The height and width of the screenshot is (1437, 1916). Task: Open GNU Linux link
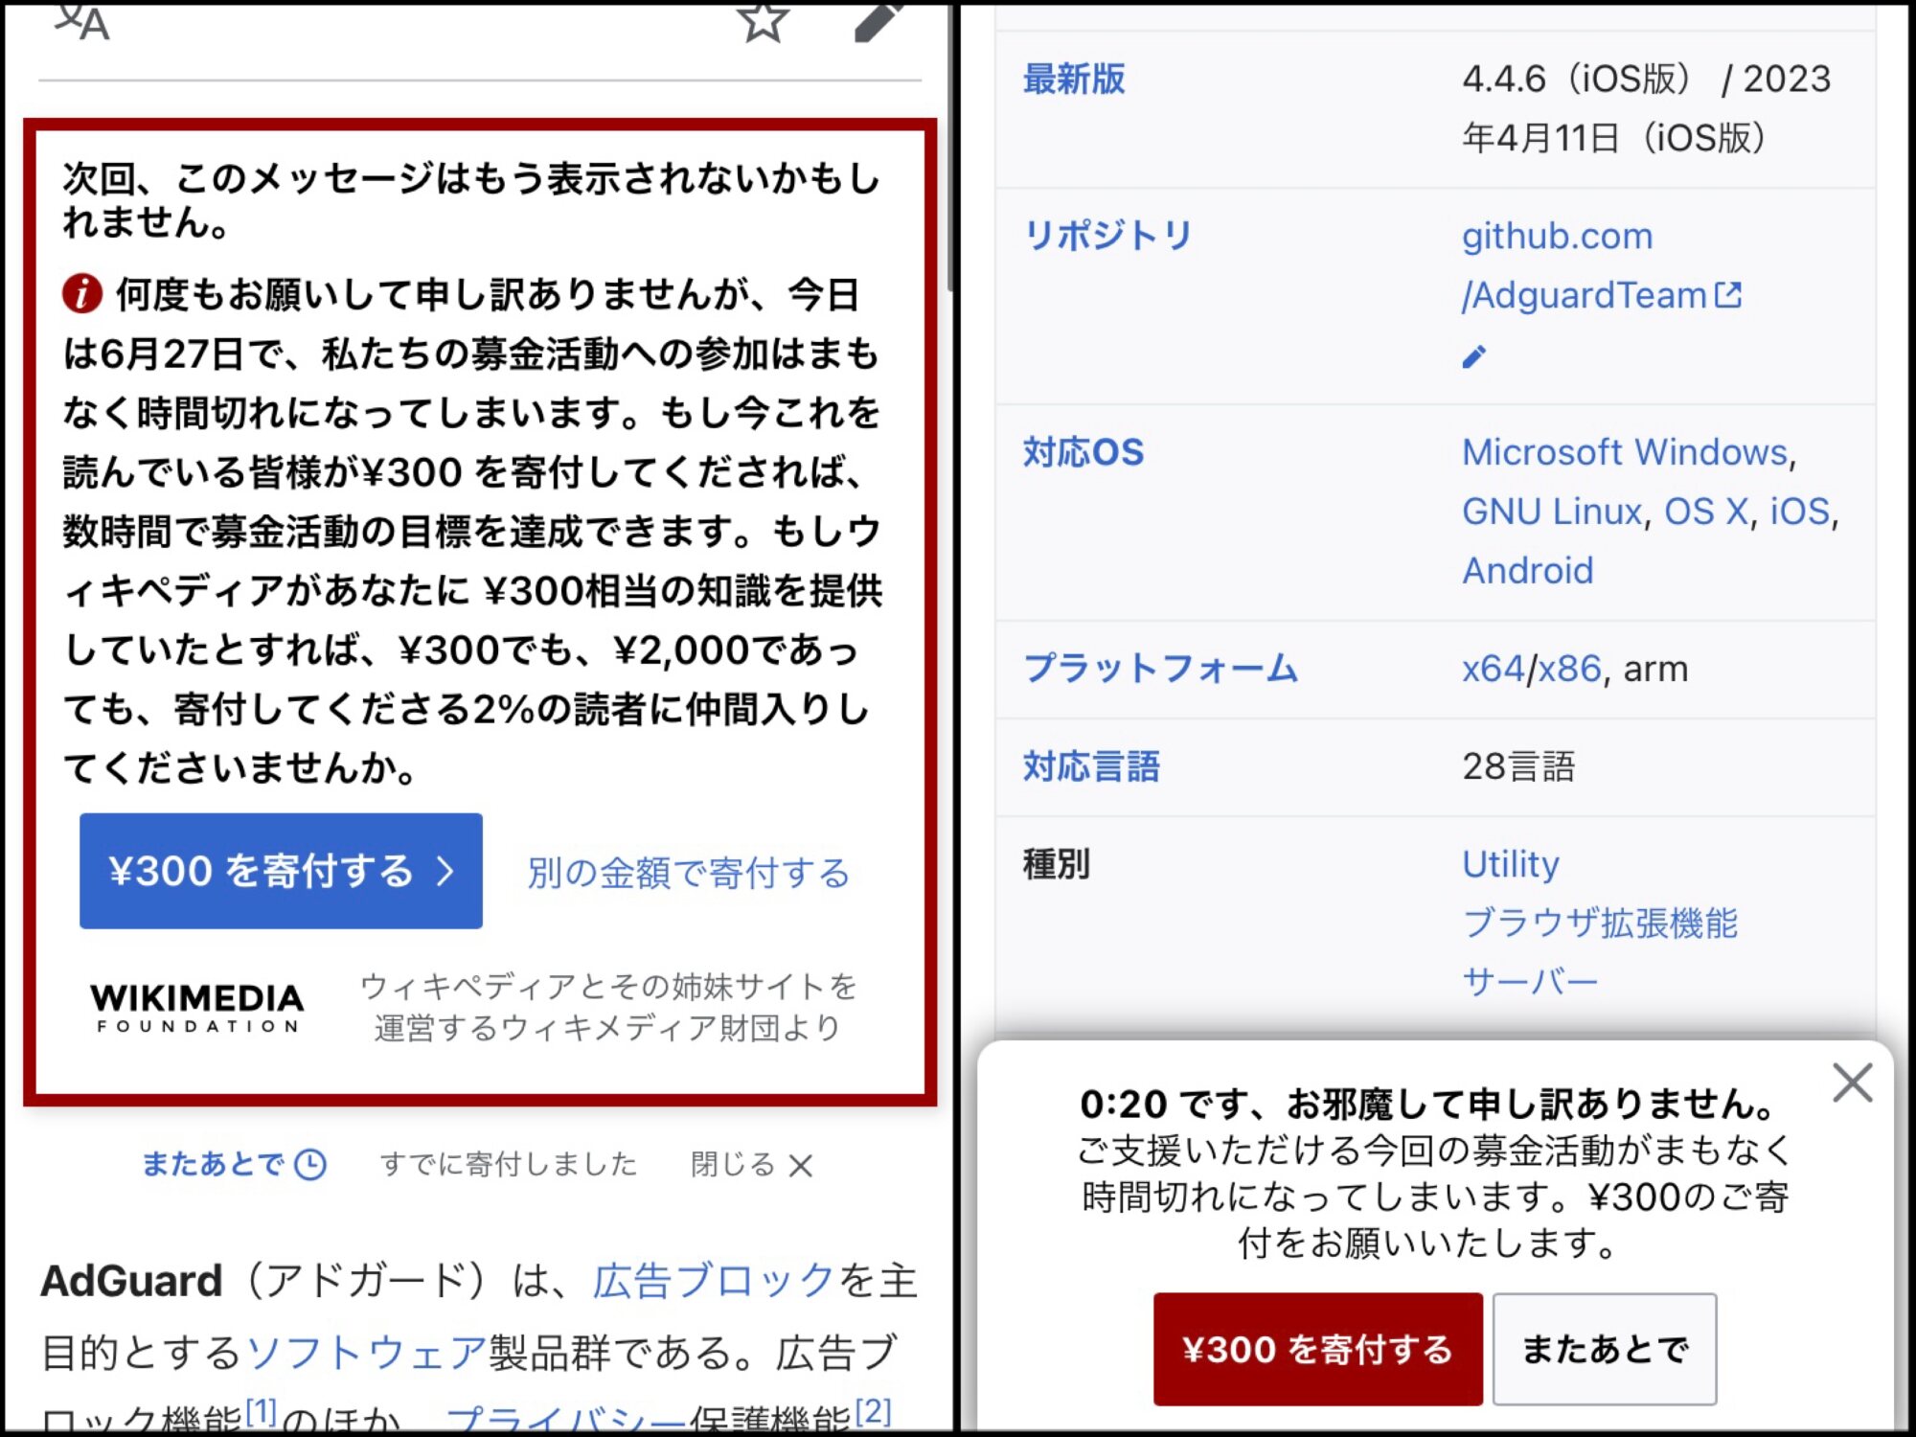click(1552, 511)
